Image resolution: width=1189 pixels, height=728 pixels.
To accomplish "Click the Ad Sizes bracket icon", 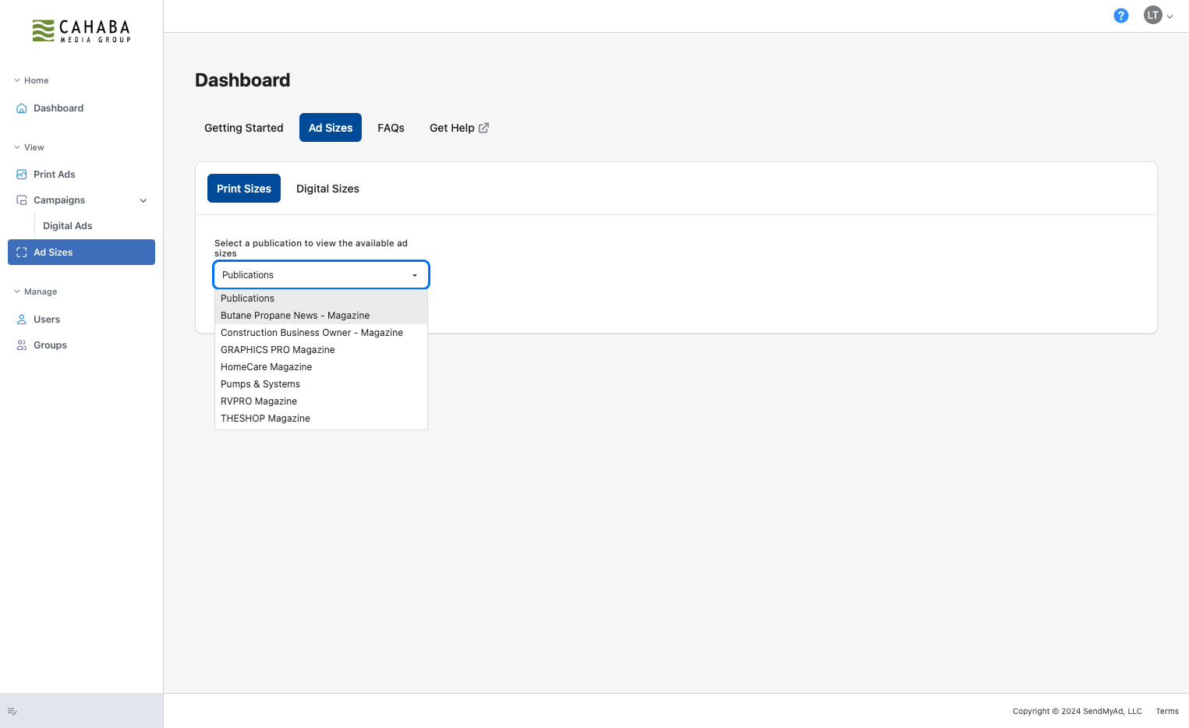I will point(22,253).
